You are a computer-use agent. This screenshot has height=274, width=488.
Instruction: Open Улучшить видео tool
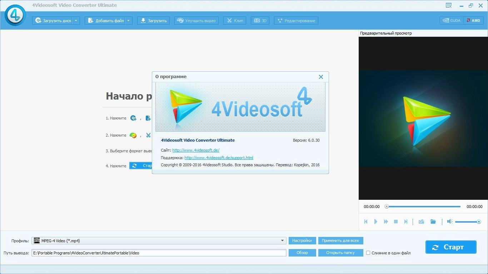point(196,21)
